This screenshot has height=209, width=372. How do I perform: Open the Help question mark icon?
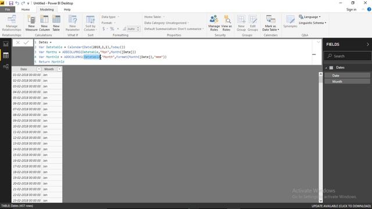pyautogui.click(x=369, y=9)
